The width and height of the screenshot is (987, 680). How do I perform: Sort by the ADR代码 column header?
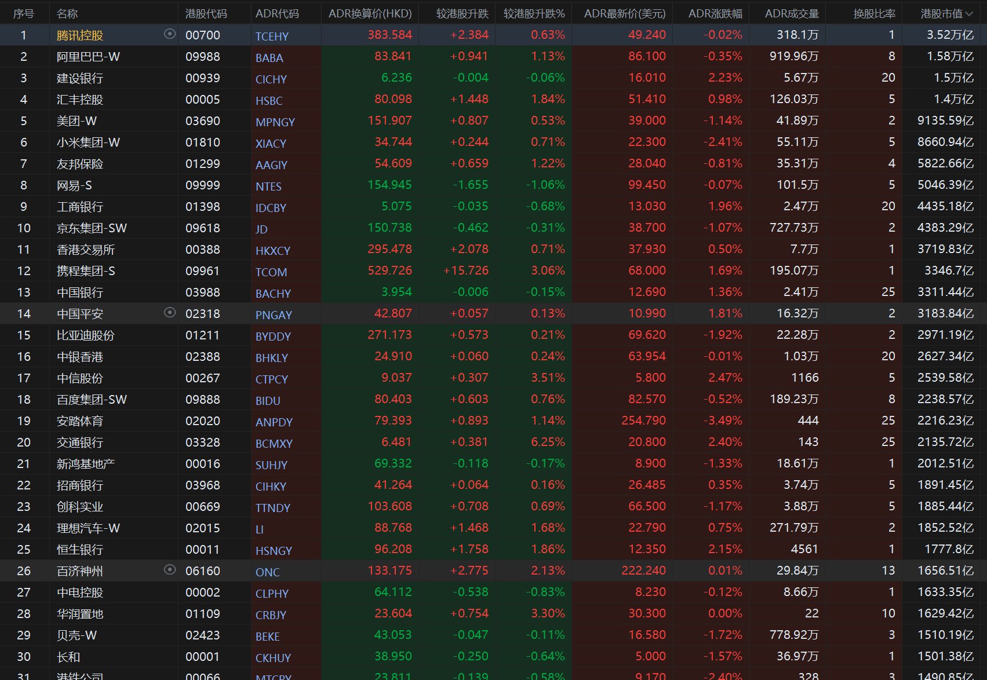[x=277, y=13]
